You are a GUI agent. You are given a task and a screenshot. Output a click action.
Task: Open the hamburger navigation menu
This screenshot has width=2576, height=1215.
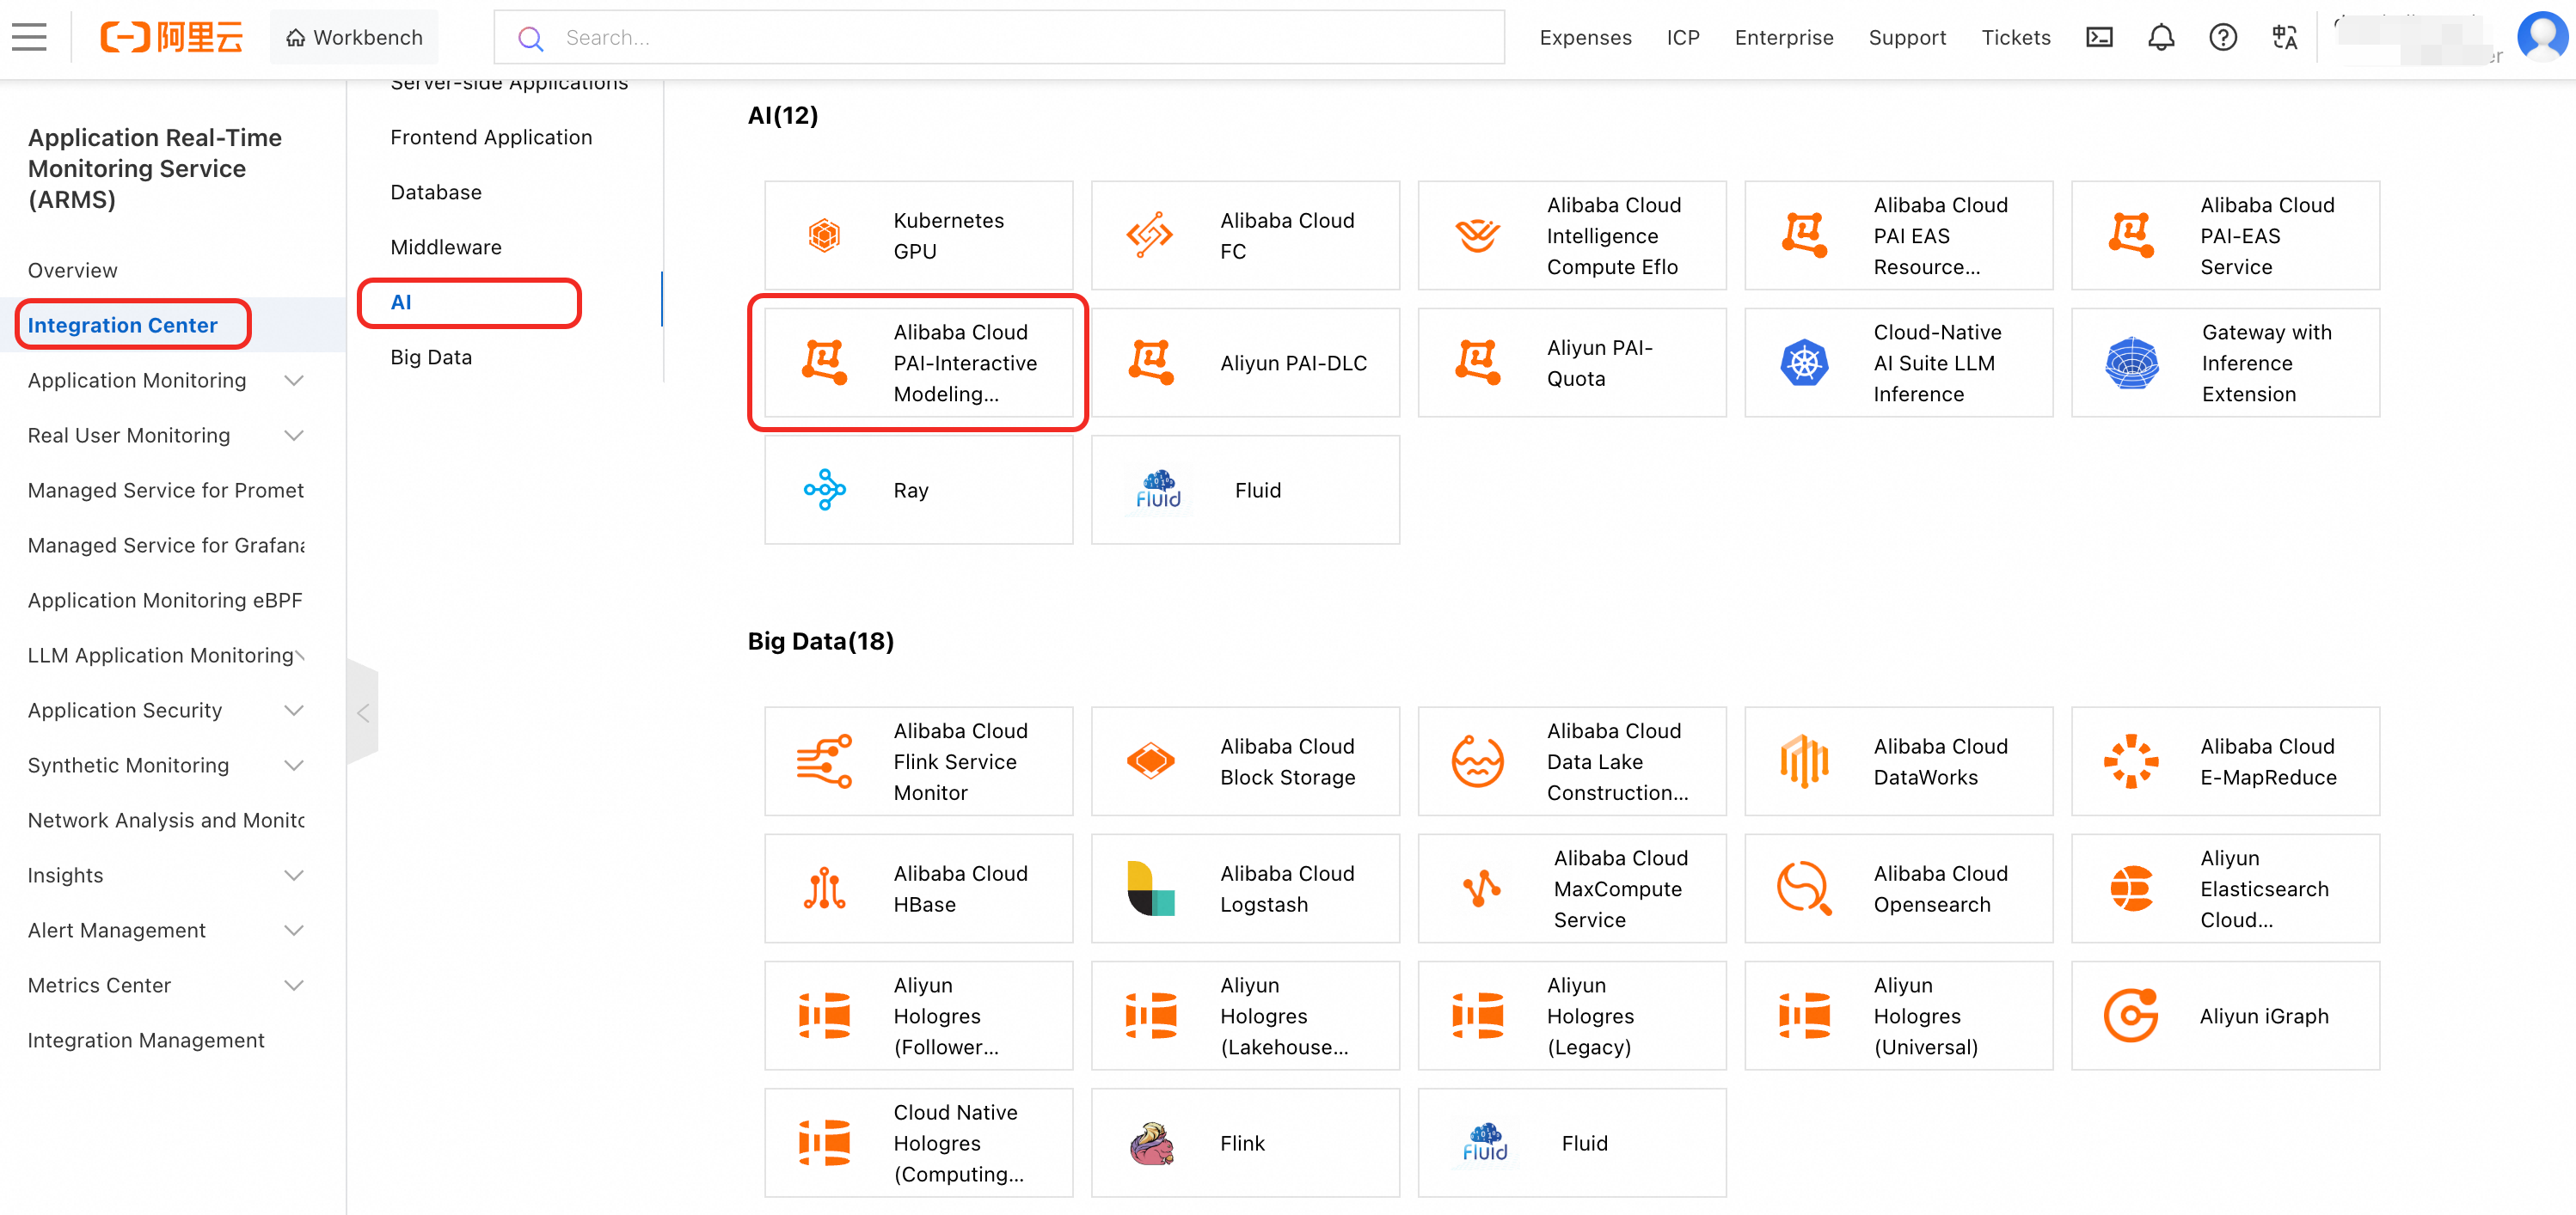[29, 37]
